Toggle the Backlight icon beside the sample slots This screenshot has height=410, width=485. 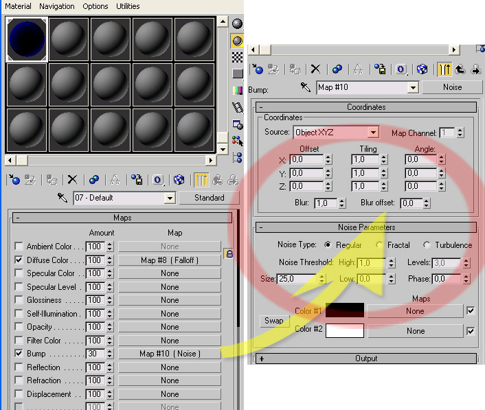237,41
